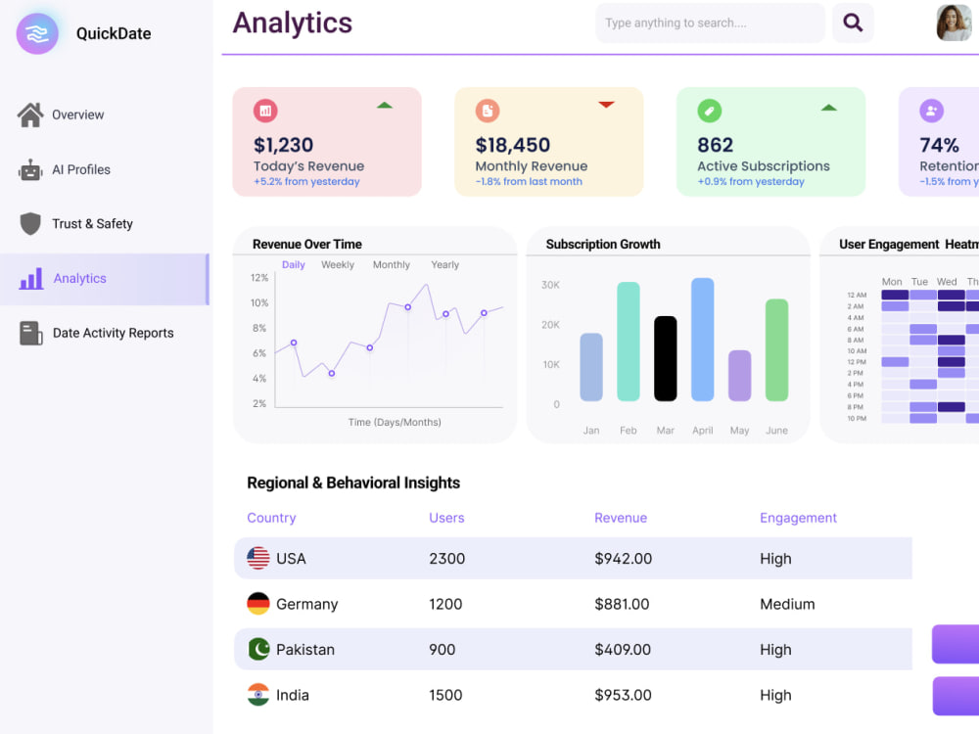This screenshot has height=734, width=979.
Task: Click the up arrow on Active Subscriptions card
Action: [x=828, y=108]
